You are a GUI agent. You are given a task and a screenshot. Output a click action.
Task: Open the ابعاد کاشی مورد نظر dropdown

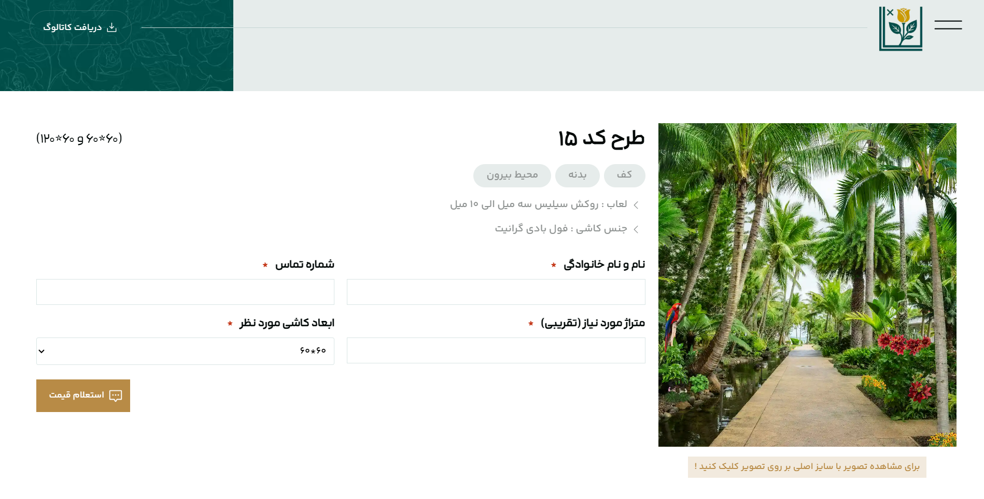coord(185,351)
